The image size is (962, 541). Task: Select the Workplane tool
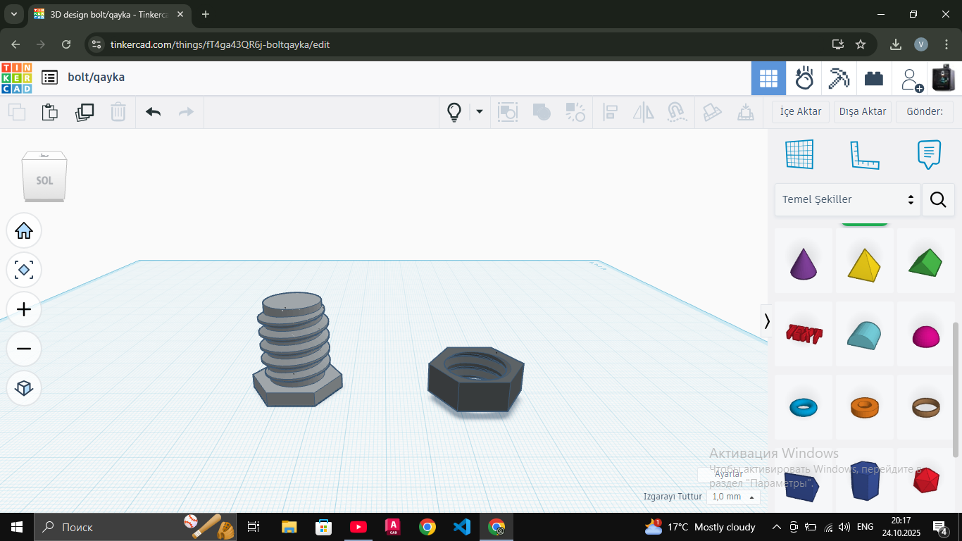pos(799,154)
